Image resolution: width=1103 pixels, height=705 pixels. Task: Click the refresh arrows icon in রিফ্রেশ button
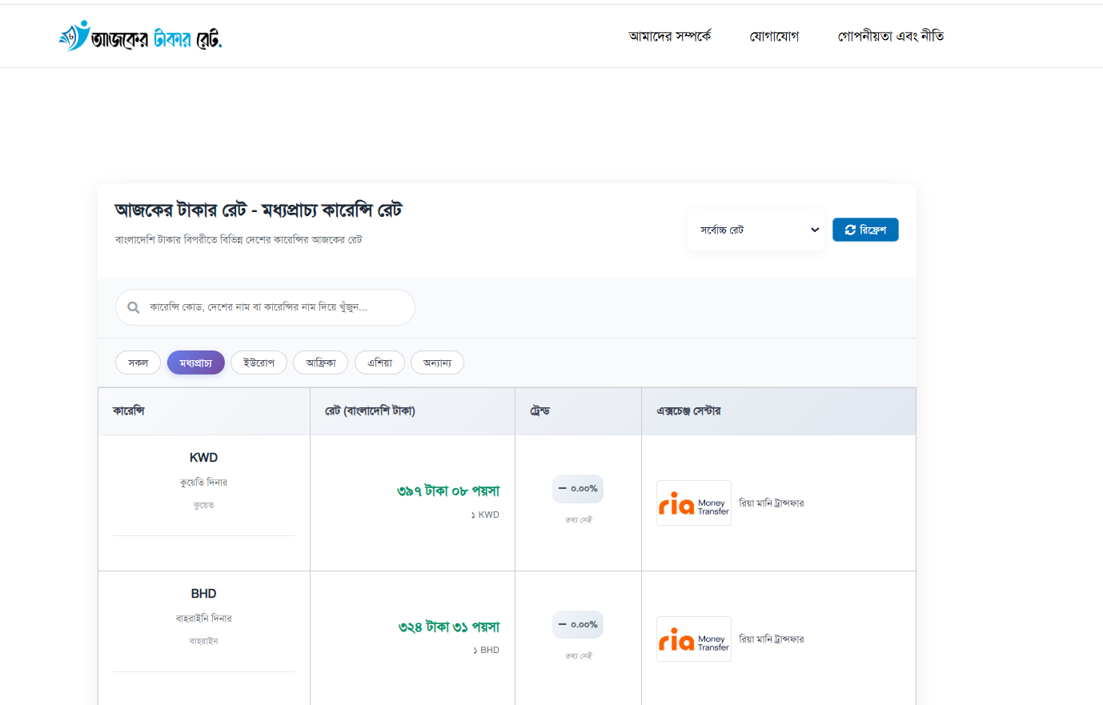click(850, 230)
